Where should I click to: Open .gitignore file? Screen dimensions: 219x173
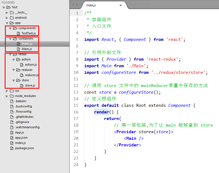(22, 122)
